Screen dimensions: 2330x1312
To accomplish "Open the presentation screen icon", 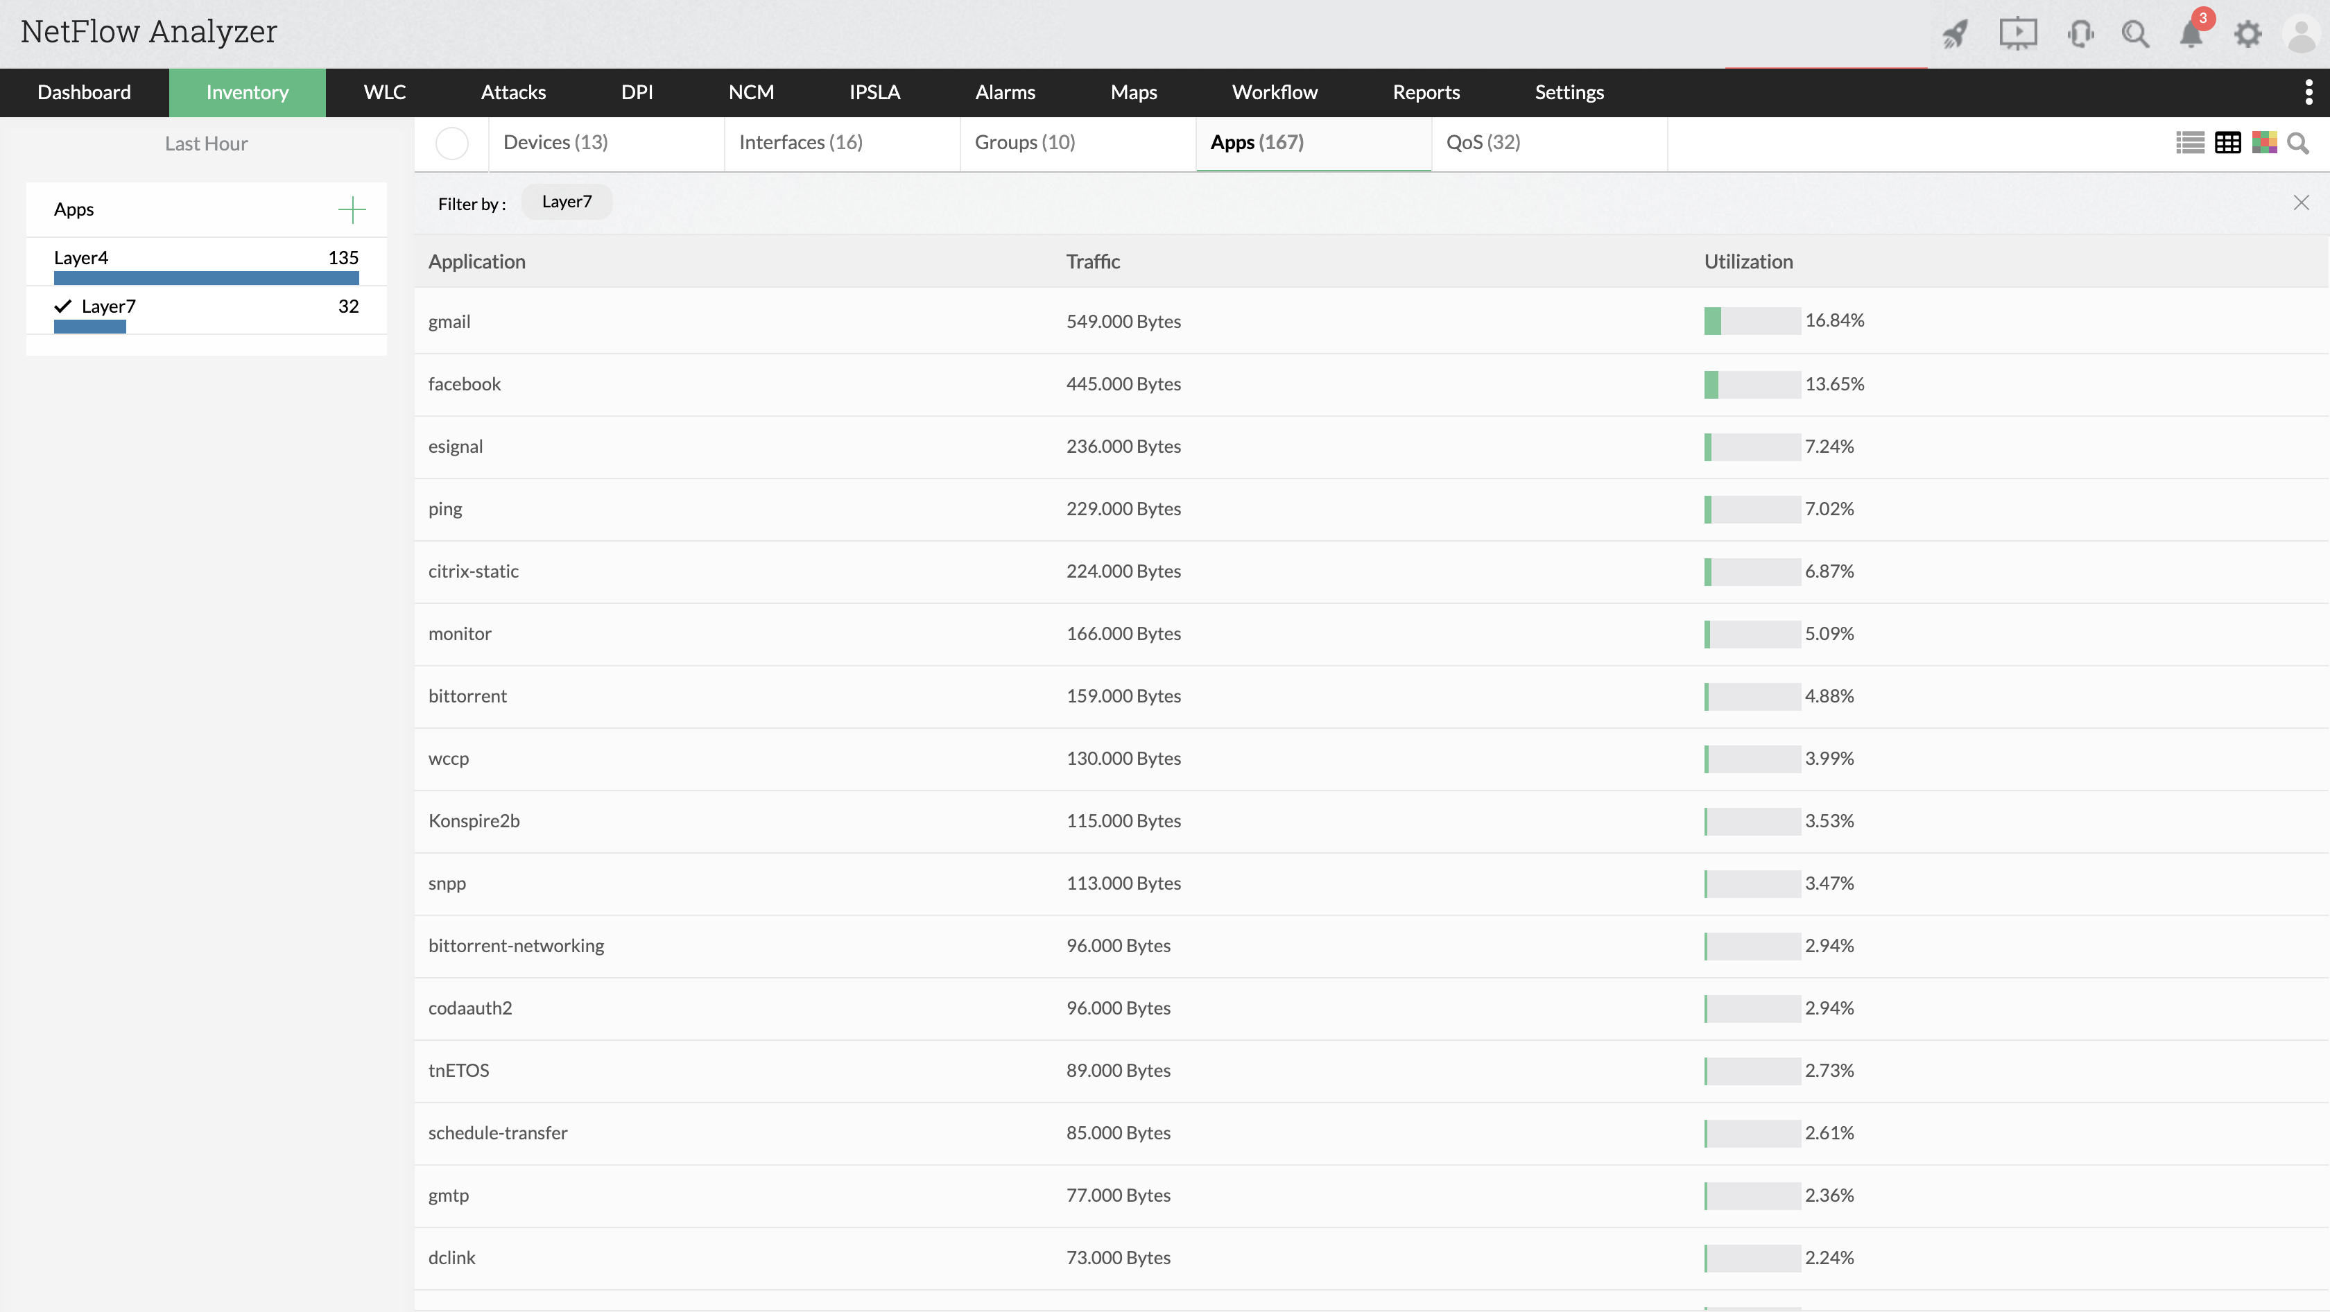I will coord(2017,35).
